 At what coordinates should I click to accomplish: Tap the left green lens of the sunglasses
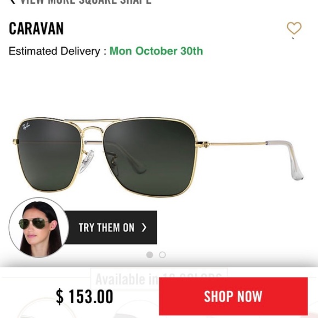tap(49, 155)
